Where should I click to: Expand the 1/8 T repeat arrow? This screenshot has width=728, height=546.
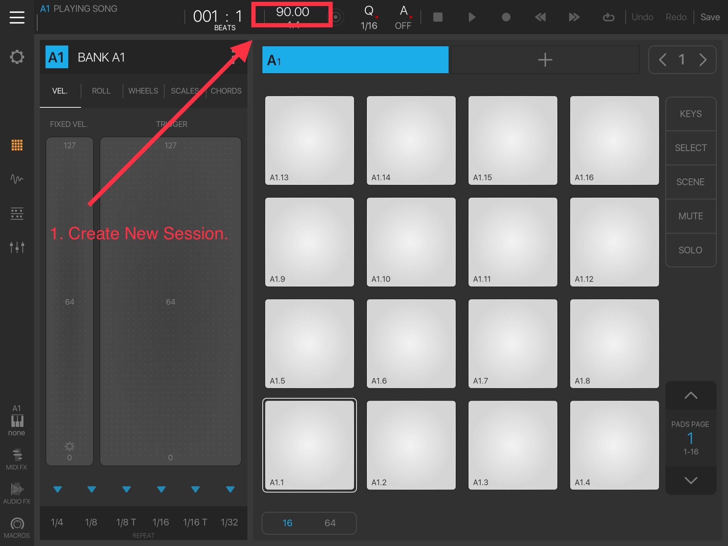point(126,489)
